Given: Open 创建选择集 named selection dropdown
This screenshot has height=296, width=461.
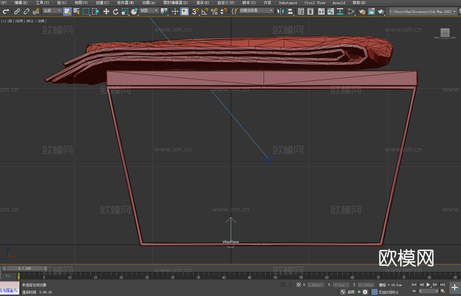Looking at the screenshot, I should pyautogui.click(x=256, y=10).
